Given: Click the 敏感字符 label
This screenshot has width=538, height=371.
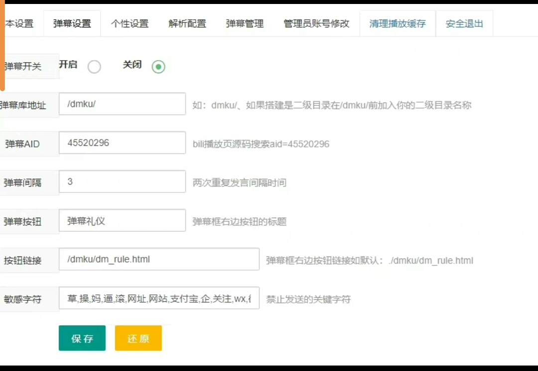Looking at the screenshot, I should [22, 299].
